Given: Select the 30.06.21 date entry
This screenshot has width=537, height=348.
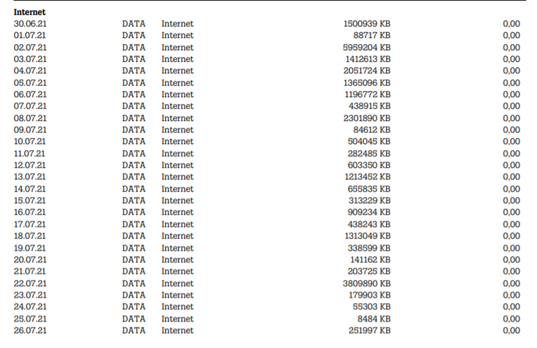Looking at the screenshot, I should click(30, 24).
